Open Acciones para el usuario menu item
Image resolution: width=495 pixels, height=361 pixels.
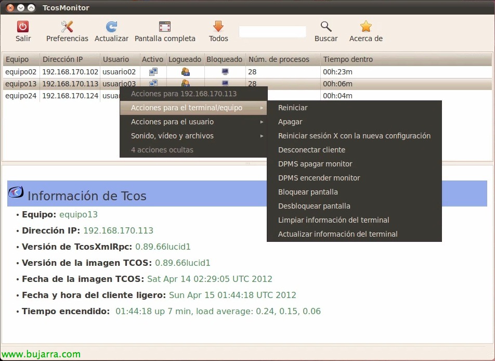tap(193, 122)
